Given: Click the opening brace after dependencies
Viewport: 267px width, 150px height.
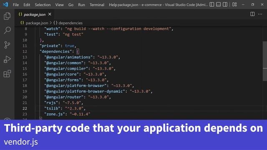Looking at the screenshot, I should click(x=78, y=51).
